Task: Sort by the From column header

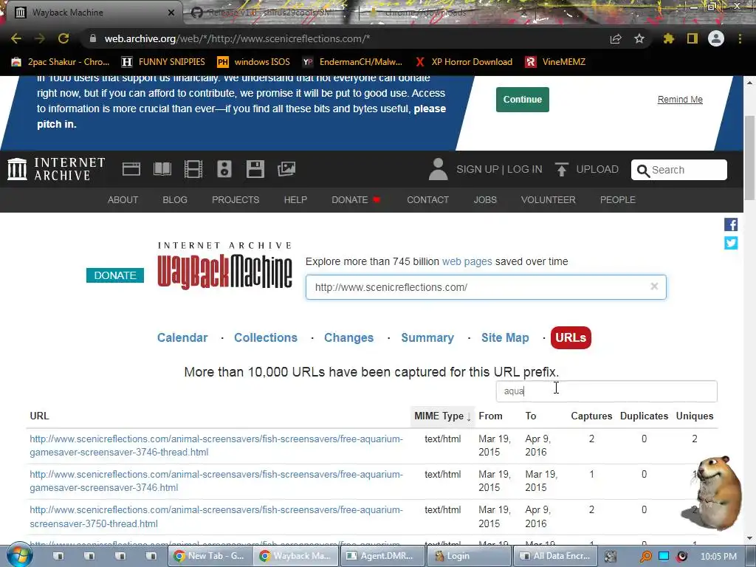Action: (490, 416)
